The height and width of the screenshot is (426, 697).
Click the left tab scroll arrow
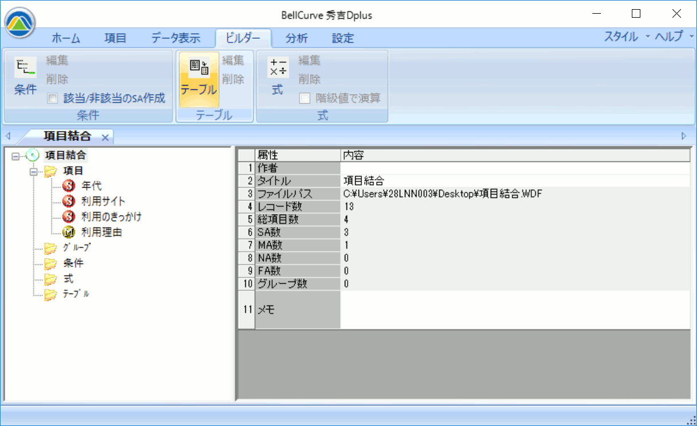[8, 136]
